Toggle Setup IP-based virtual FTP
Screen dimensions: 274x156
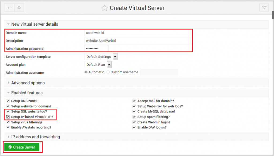[8, 117]
